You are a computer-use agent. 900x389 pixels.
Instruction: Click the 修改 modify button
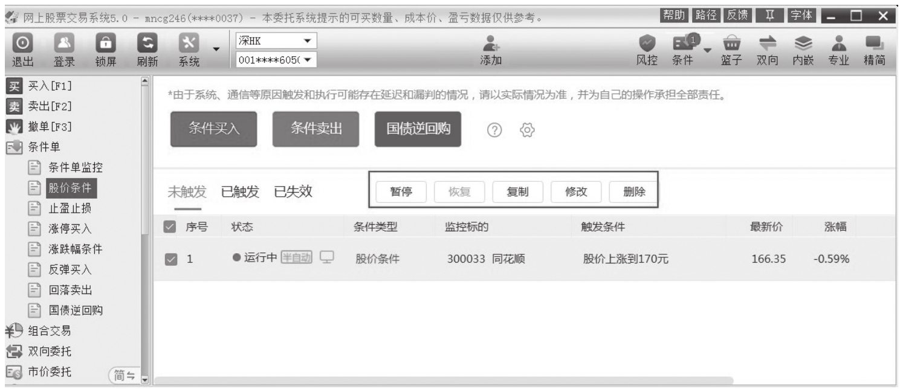[x=577, y=193]
